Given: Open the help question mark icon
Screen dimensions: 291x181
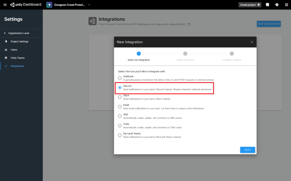Looking at the screenshot, I should pyautogui.click(x=277, y=5).
